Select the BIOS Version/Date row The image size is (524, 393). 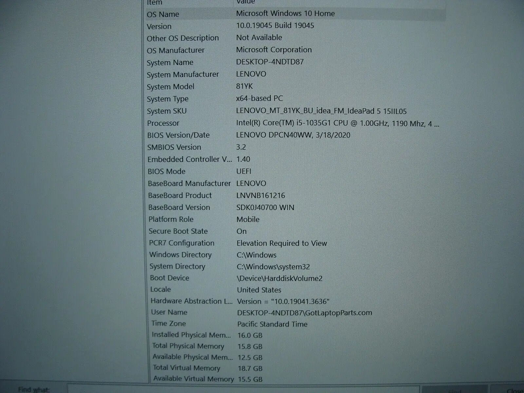295,135
